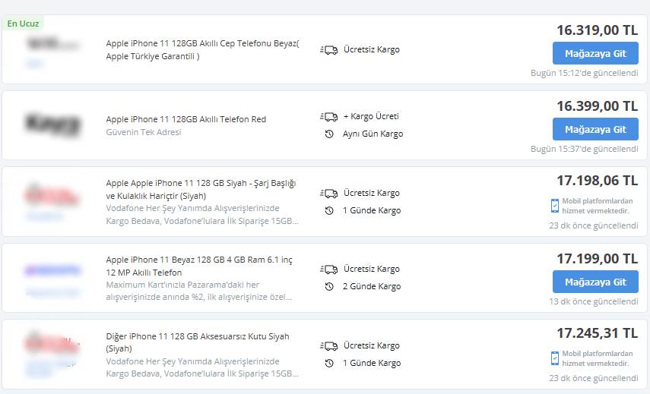Click the 'Maximum Kart'ınızla Pazarama'daki' promo text

(199, 291)
